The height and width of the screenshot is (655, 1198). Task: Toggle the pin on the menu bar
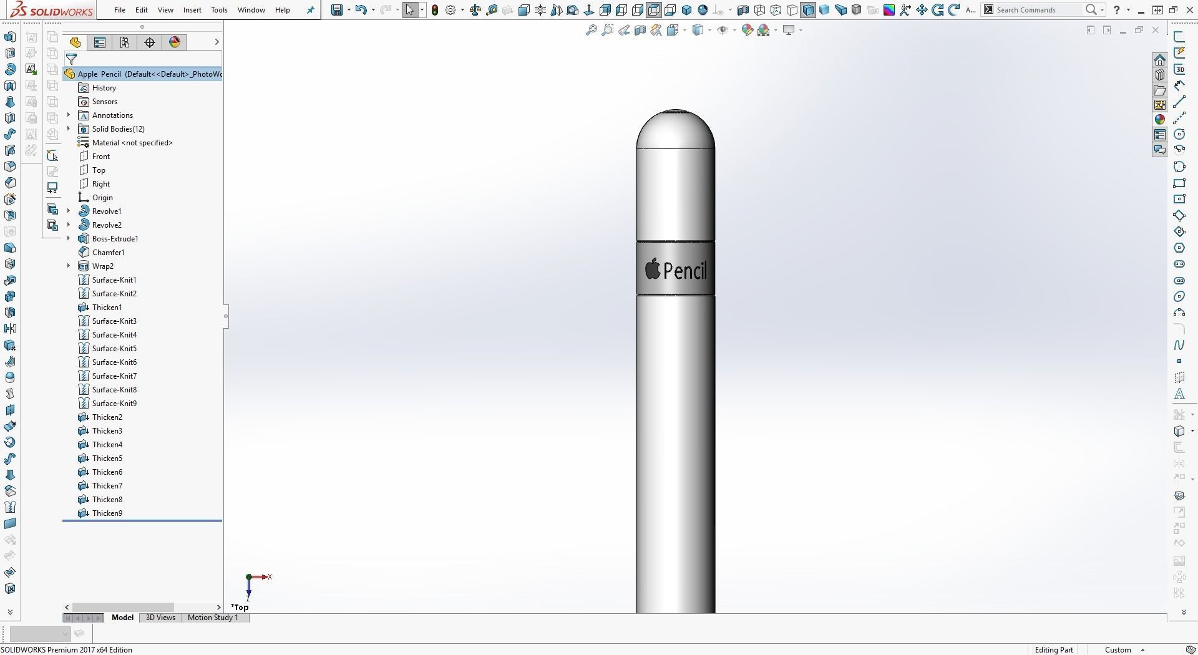click(x=310, y=10)
